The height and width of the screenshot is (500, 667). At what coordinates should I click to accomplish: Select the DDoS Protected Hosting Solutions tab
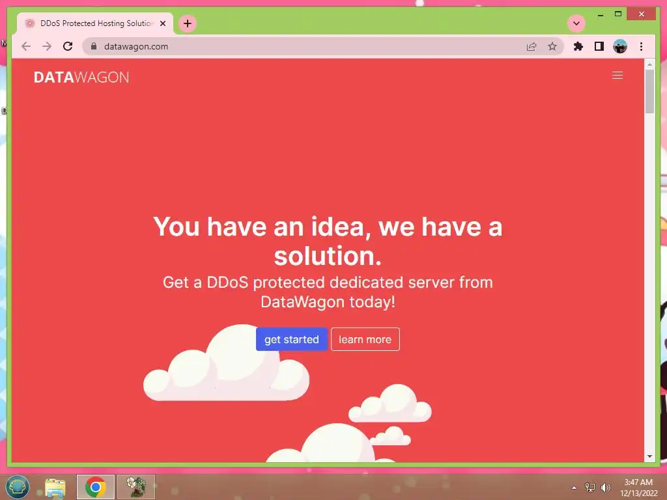pyautogui.click(x=95, y=23)
